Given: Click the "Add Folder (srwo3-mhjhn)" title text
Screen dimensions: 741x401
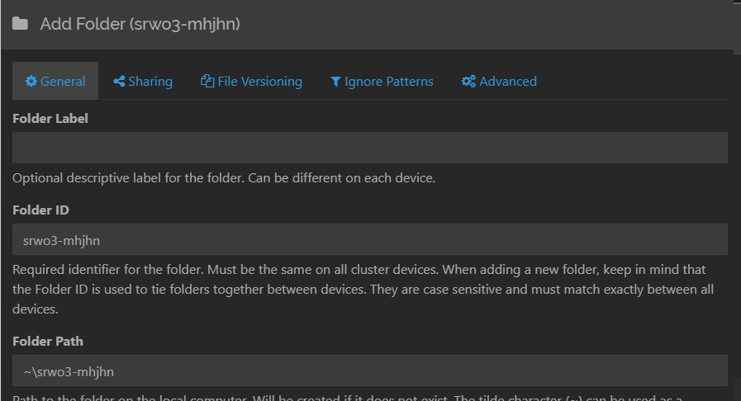Looking at the screenshot, I should point(140,24).
